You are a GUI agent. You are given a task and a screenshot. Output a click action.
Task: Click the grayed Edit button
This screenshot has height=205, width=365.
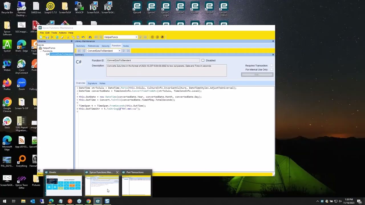pos(257,75)
